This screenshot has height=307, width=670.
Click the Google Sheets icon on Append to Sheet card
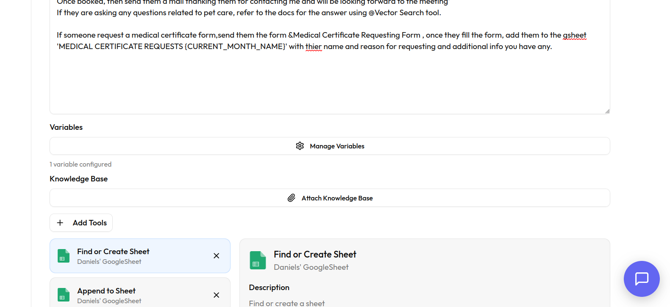click(64, 295)
